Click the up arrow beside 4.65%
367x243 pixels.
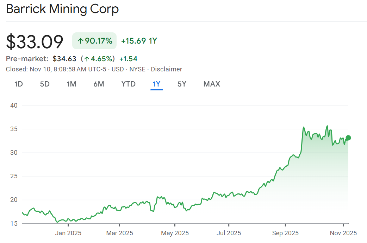[86, 59]
